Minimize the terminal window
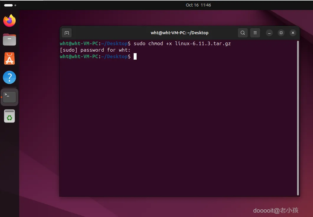This screenshot has width=313, height=217. click(269, 33)
